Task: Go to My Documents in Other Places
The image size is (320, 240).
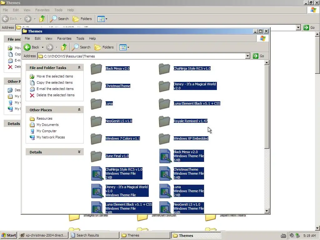Action: pos(47,125)
